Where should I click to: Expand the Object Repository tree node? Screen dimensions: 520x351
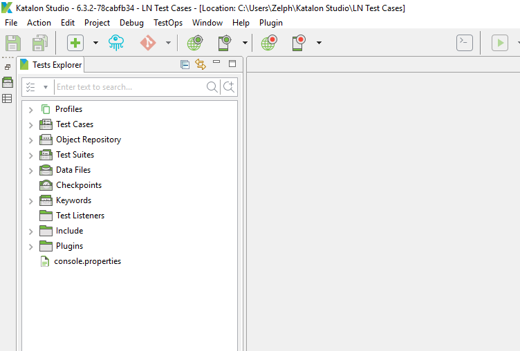point(31,140)
